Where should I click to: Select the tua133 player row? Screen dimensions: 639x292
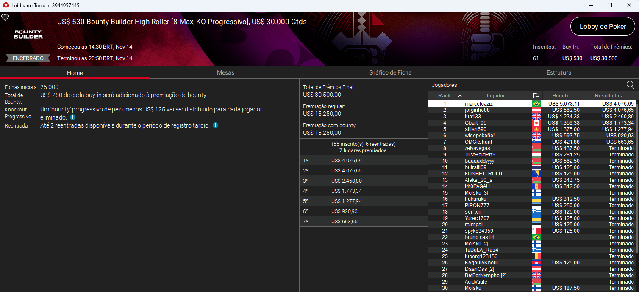[x=487, y=116]
